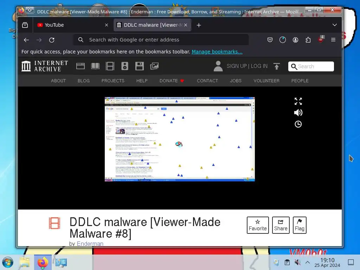This screenshot has height=270, width=360.
Task: Click the pie-shaped extension icon next to Pocket
Action: pos(283,40)
